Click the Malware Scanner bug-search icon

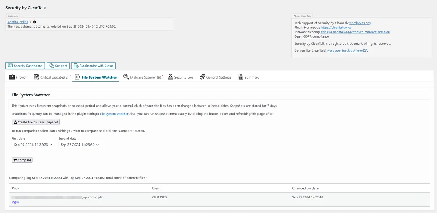[126, 77]
